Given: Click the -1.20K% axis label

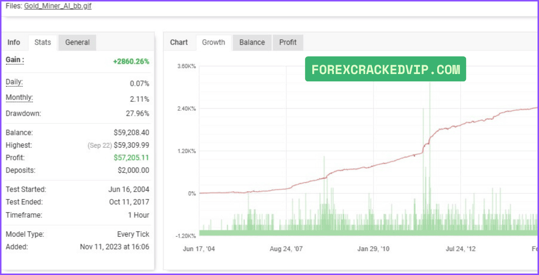Looking at the screenshot, I should pyautogui.click(x=186, y=236).
